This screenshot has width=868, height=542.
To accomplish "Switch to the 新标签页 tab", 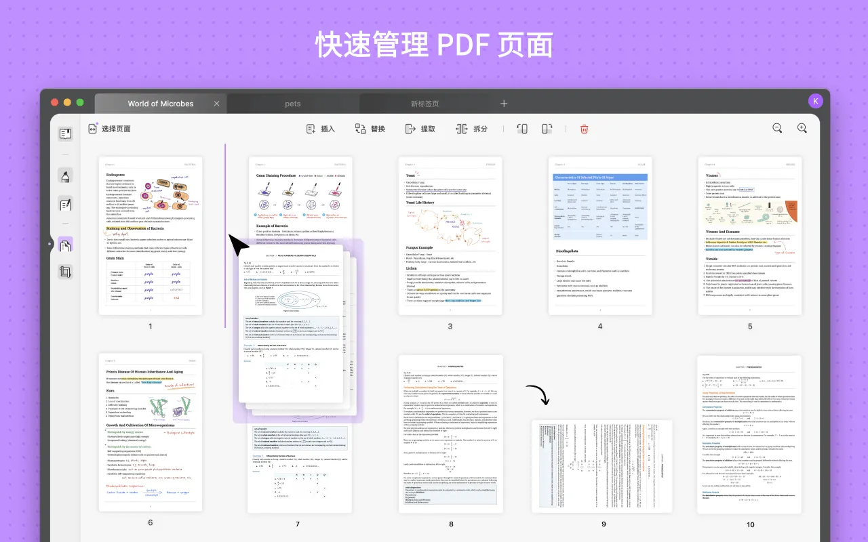I will pos(425,104).
